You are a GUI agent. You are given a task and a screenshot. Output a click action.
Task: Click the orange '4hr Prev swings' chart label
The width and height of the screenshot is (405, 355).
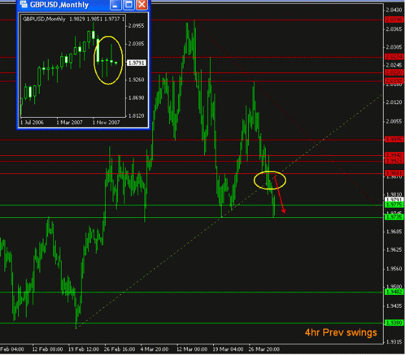pyautogui.click(x=341, y=332)
